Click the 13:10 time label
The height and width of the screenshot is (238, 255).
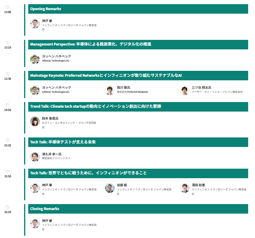(8, 48)
